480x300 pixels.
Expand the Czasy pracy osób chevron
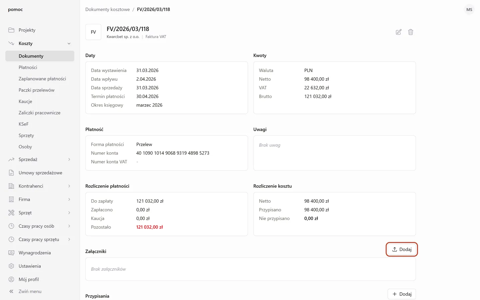click(x=69, y=226)
